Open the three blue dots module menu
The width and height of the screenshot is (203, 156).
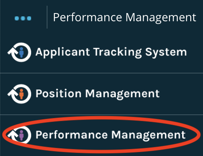[x=23, y=18]
